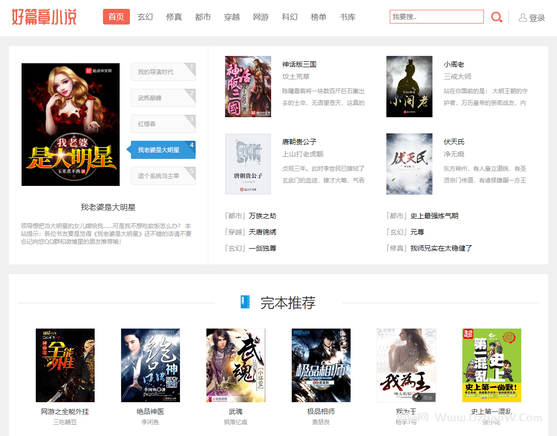
Task: Select the 穿越 navigation item
Action: tap(232, 17)
